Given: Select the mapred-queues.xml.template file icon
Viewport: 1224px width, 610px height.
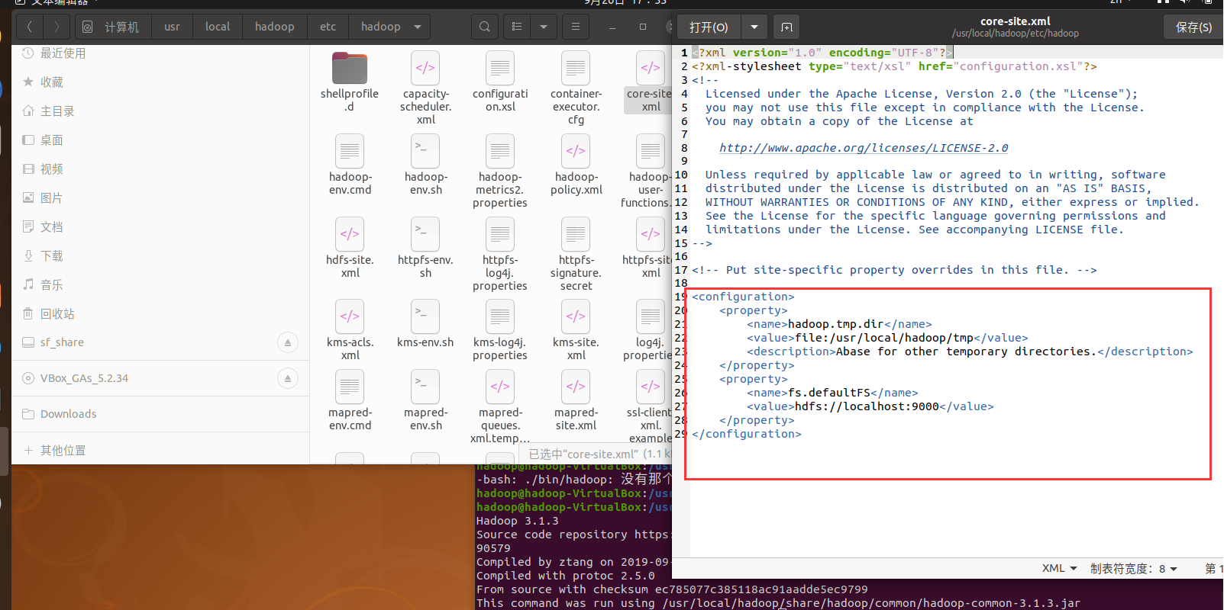Looking at the screenshot, I should pos(500,387).
